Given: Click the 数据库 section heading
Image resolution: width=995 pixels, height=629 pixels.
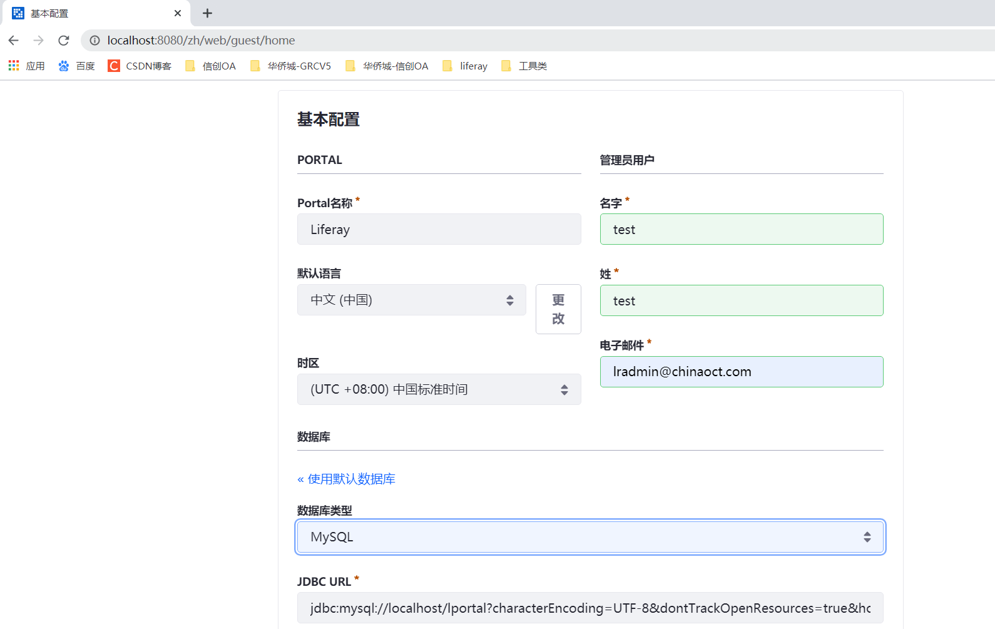Looking at the screenshot, I should click(314, 437).
